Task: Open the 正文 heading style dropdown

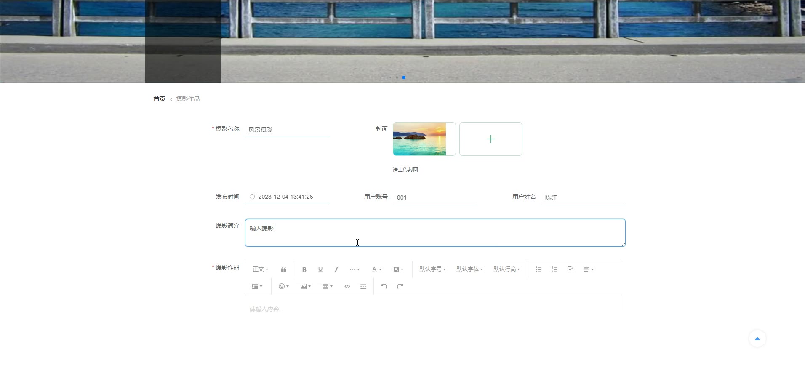Action: (x=260, y=269)
